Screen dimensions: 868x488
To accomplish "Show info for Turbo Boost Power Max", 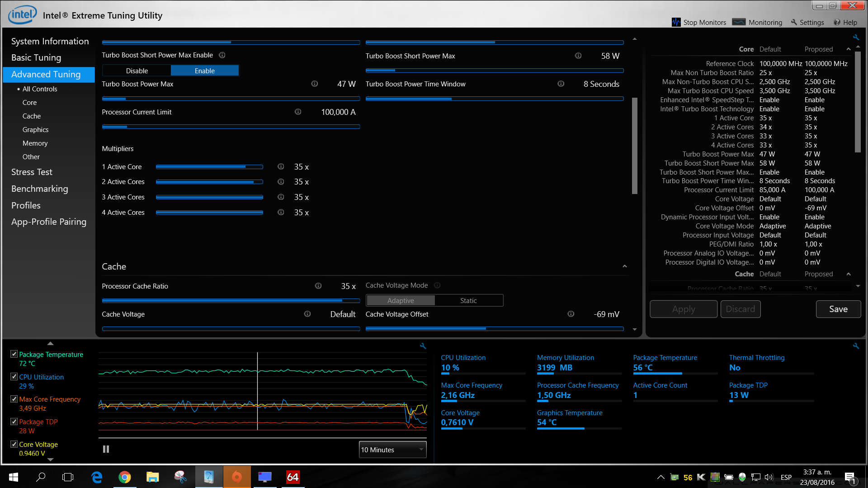I will 315,84.
